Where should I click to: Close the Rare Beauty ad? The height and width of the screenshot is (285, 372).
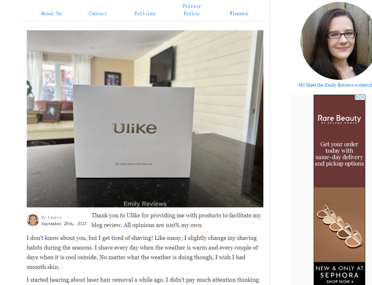(362, 97)
